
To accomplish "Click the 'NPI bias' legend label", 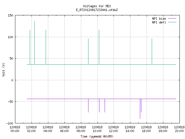I will (x=159, y=19).
